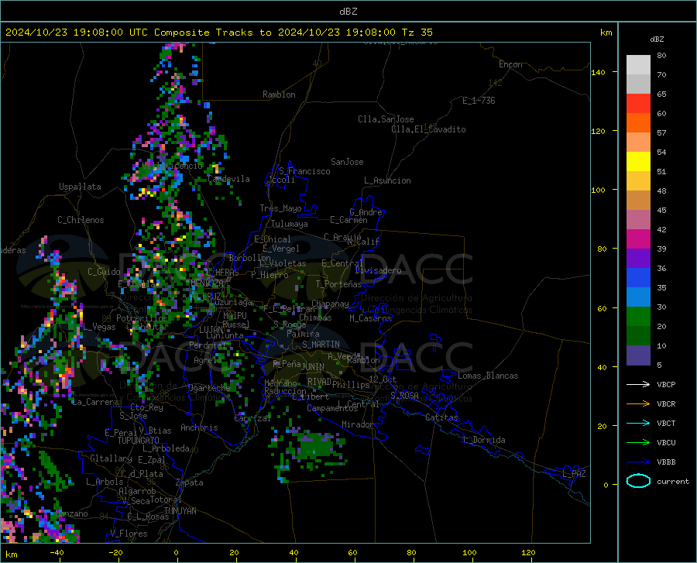Pick the peach 57 dBZ swatch
Viewport: 697px width, 563px height.
638,142
